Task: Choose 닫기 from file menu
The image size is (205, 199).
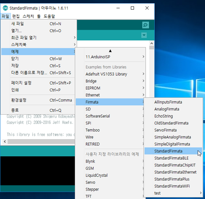Action: click(38, 59)
